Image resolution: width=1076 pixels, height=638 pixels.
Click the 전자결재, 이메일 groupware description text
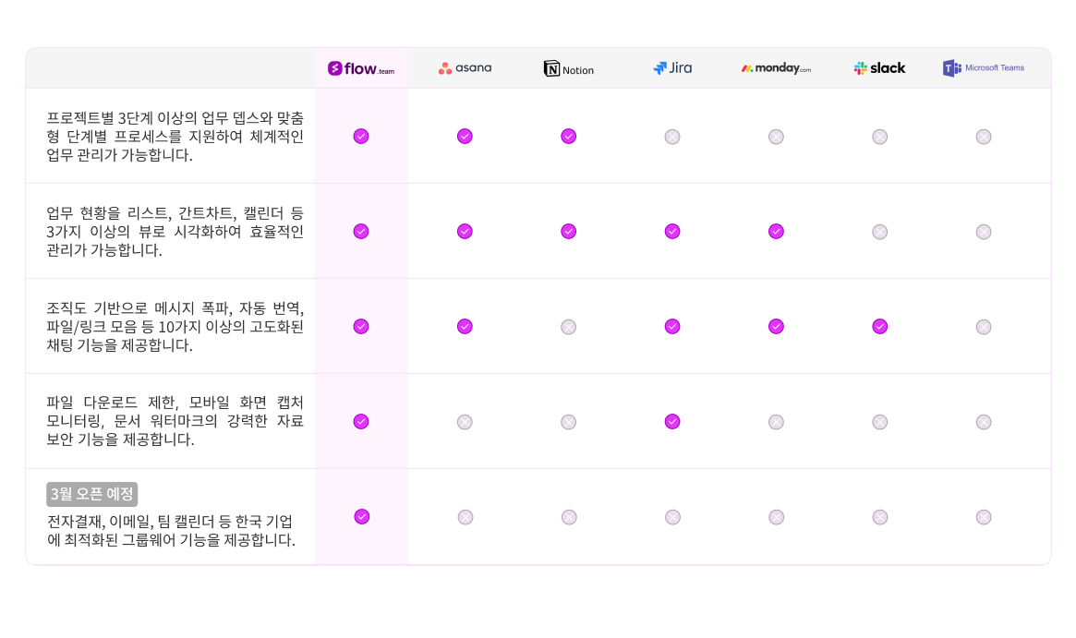pos(172,530)
